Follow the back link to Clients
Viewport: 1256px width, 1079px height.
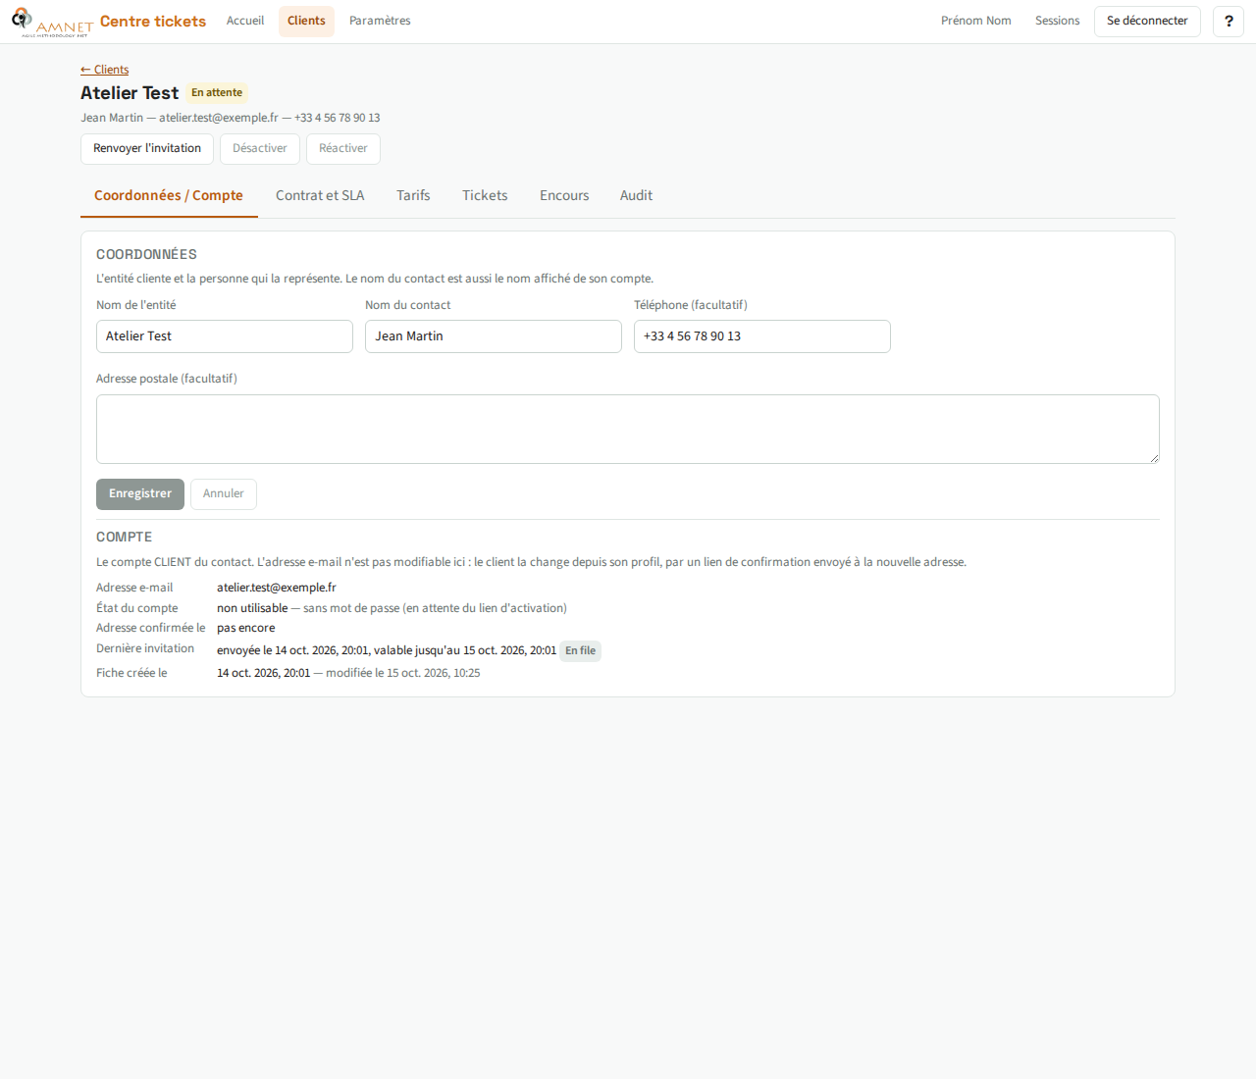(104, 70)
